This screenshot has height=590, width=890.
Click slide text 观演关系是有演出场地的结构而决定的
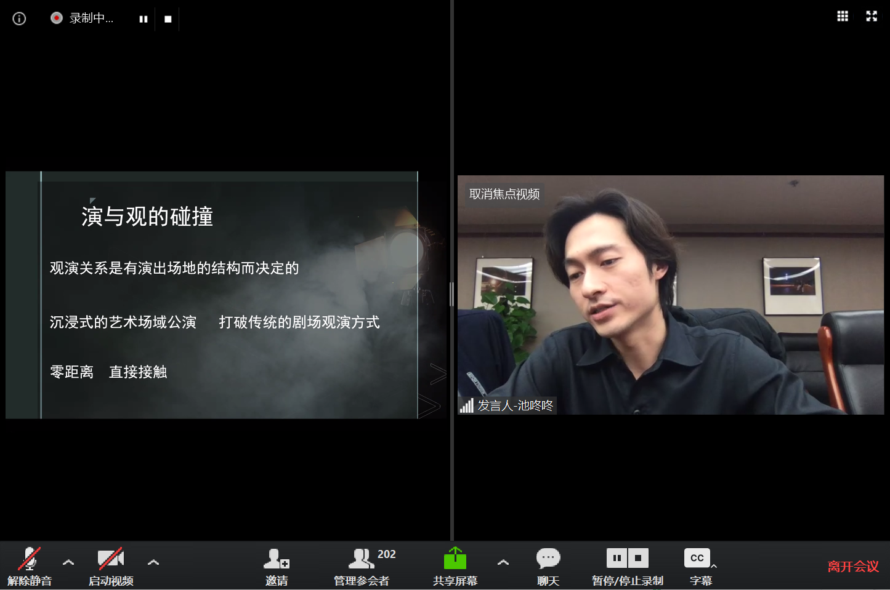174,268
